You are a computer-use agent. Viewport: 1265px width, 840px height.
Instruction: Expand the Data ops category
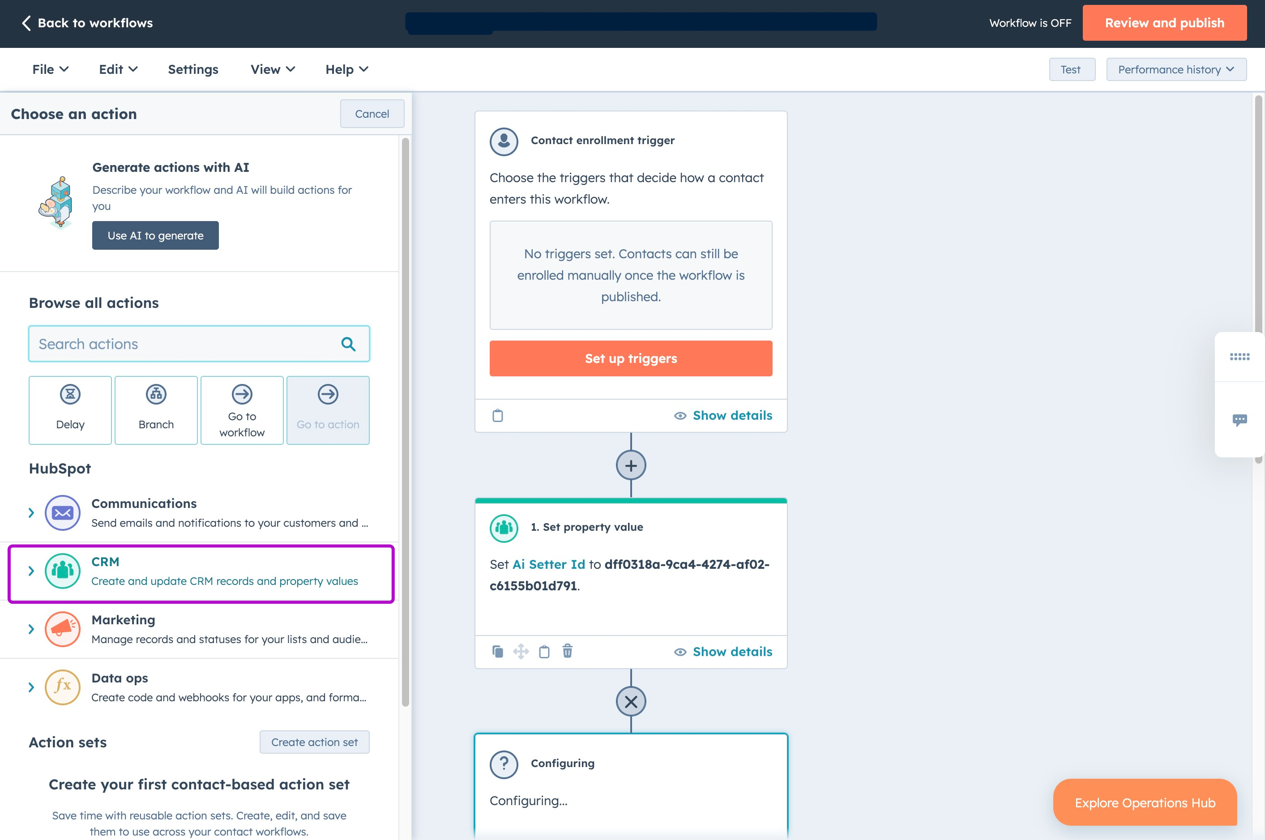[x=31, y=687]
